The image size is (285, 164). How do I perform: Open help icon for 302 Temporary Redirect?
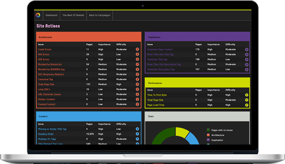(137, 74)
